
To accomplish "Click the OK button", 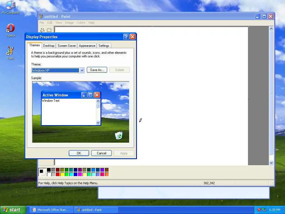I will [x=79, y=153].
